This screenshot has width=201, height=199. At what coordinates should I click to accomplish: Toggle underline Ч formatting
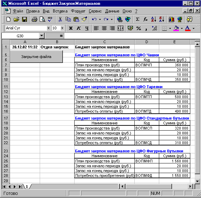[x=87, y=28]
